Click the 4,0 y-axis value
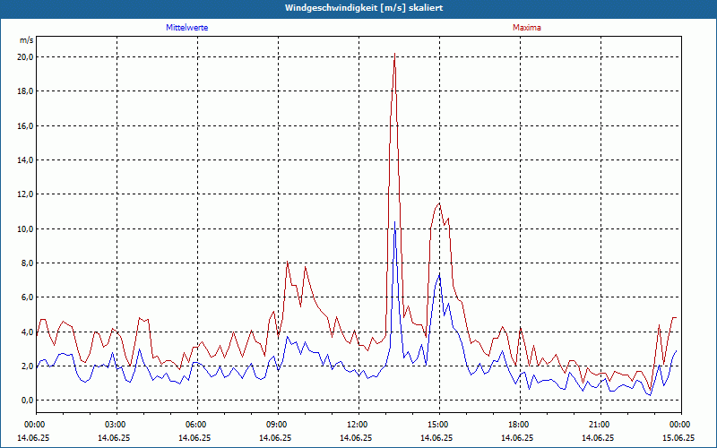 click(27, 332)
